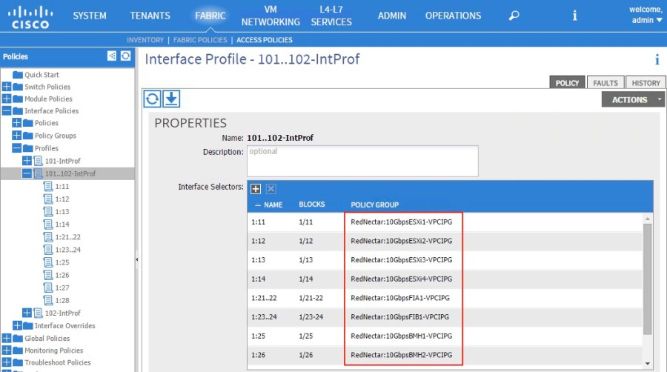
Task: Collapse the Interface Policies folder
Action: pos(7,111)
